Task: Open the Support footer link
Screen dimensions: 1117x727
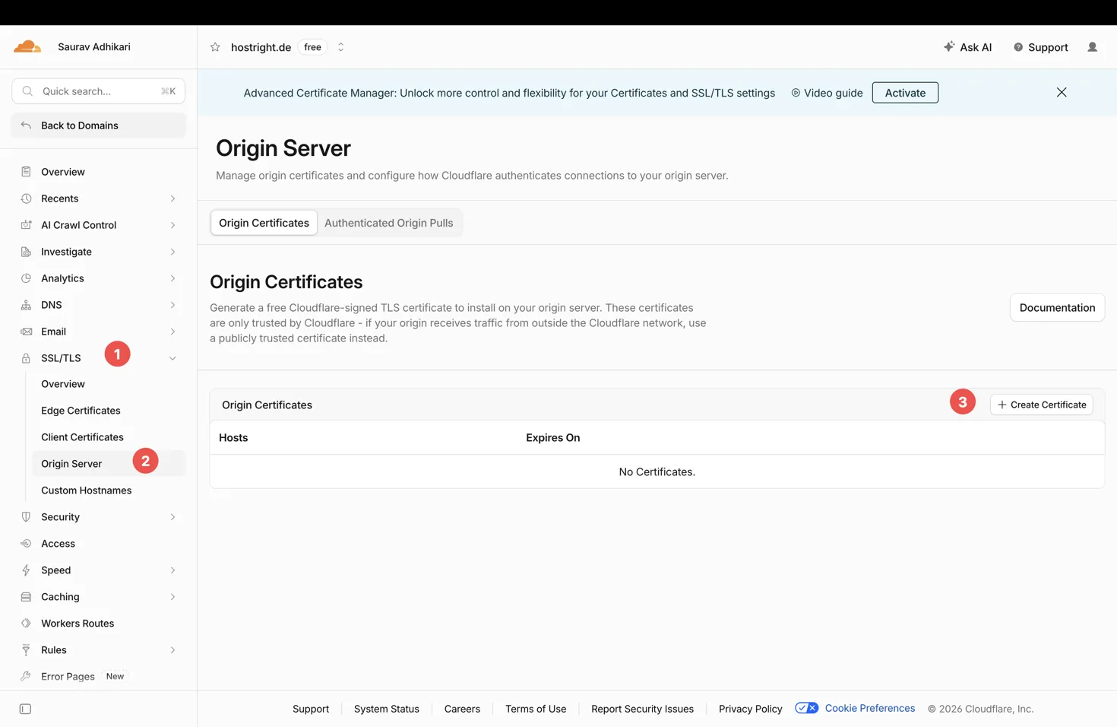Action: pyautogui.click(x=311, y=709)
